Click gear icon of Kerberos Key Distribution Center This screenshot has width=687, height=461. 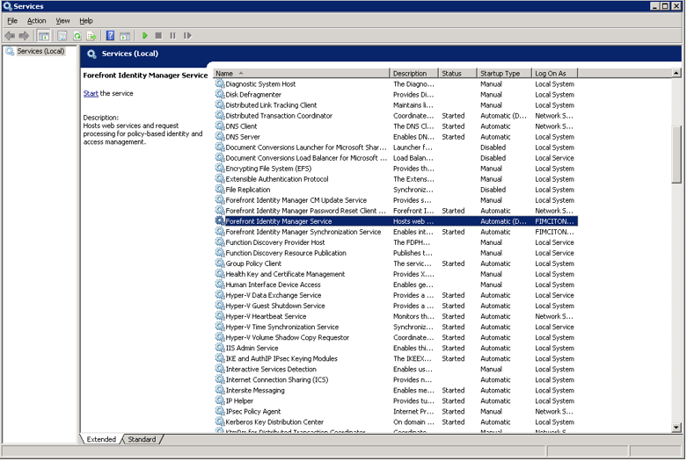[x=220, y=421]
